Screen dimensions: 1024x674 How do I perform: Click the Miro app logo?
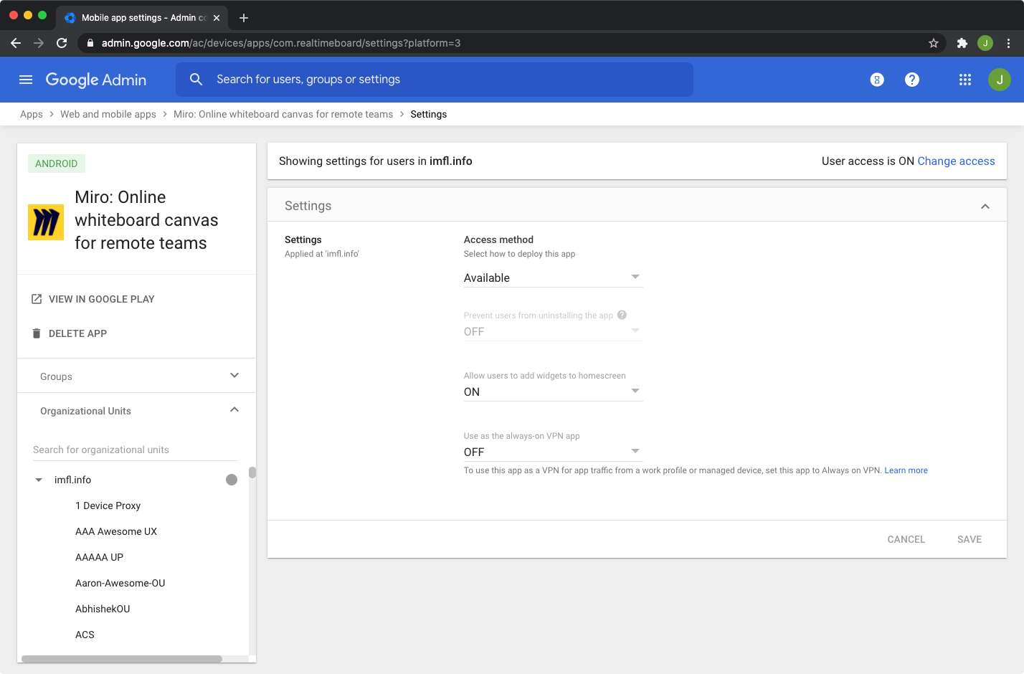point(46,222)
